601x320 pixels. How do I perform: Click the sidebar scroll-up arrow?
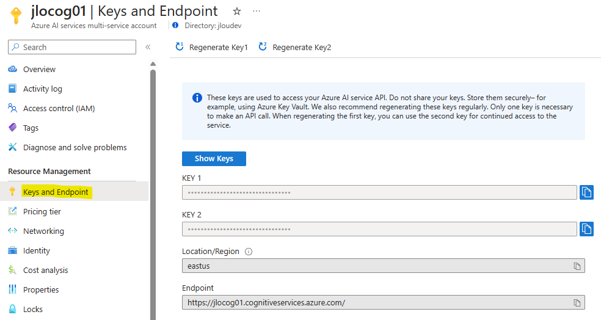tap(153, 64)
